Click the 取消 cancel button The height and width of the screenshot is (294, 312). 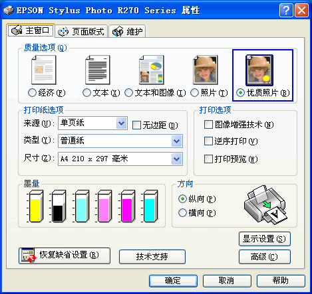[227, 281]
